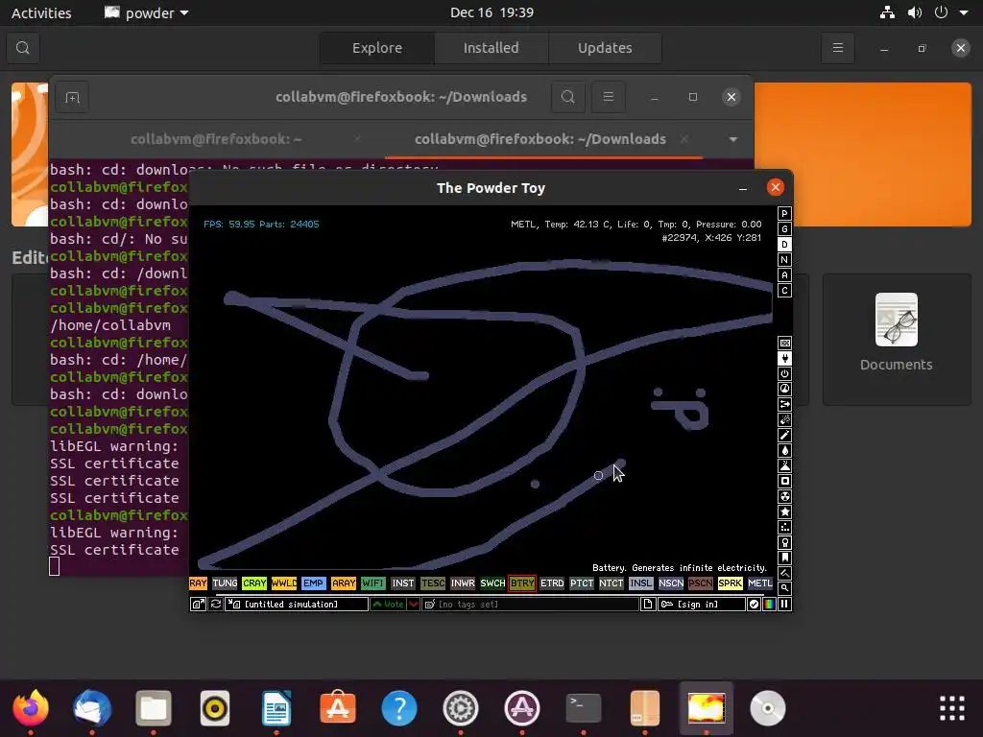Screen dimensions: 983x737
Task: Select the METL element
Action: [760, 583]
